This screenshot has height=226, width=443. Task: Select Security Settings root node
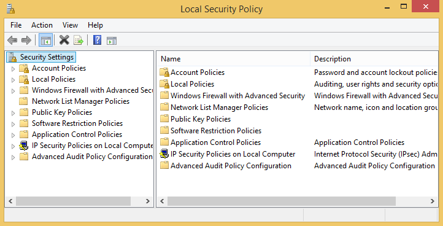click(47, 57)
